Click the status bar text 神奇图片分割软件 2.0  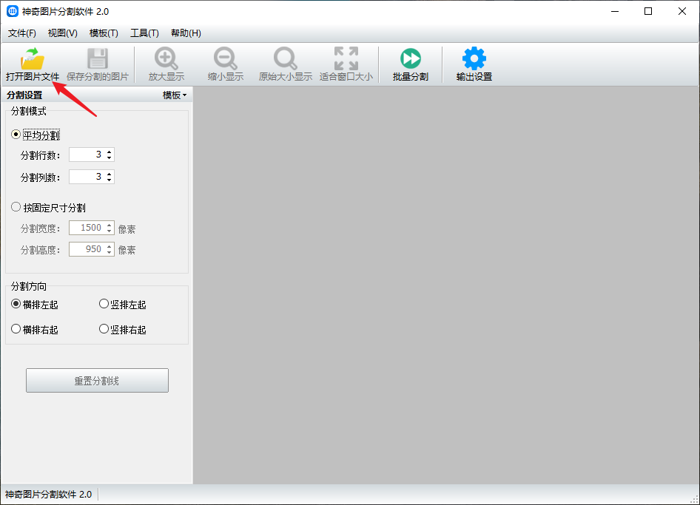click(x=48, y=495)
